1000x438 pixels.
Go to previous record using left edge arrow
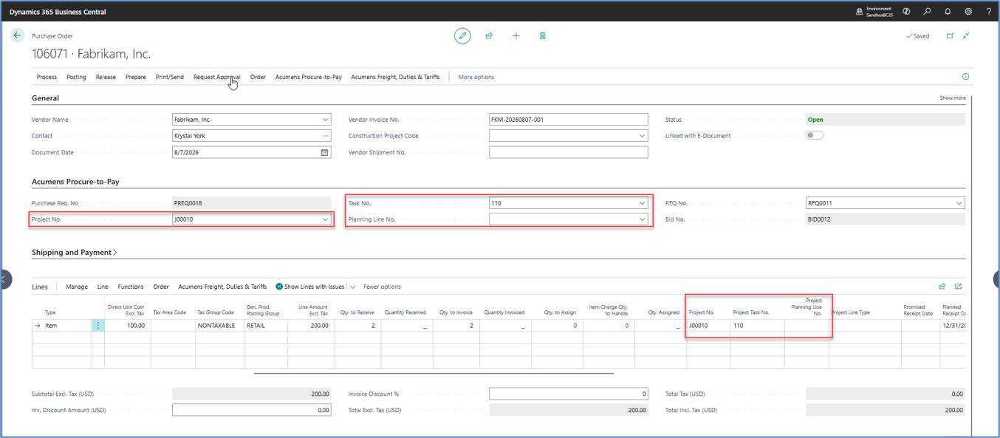pos(4,278)
